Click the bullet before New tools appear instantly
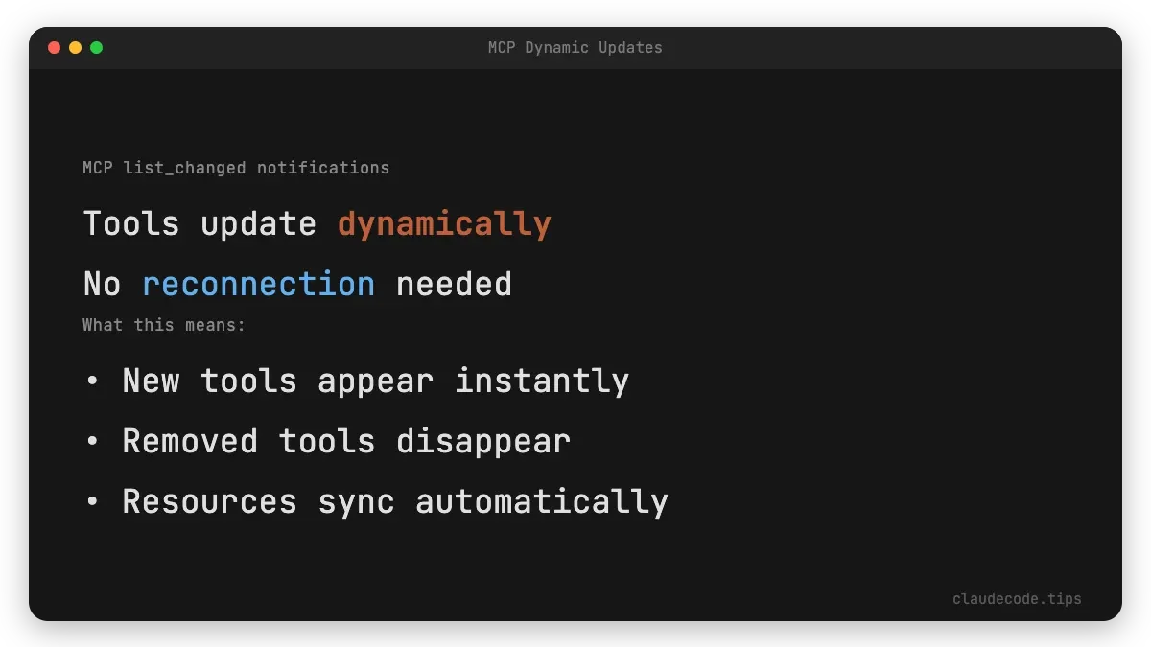Viewport: 1151px width, 647px height. click(x=92, y=381)
